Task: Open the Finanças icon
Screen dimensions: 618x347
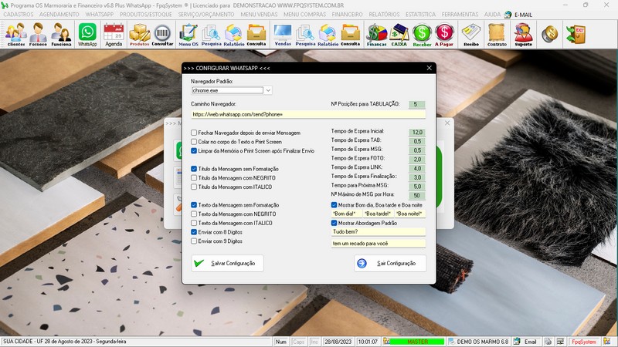Action: click(x=376, y=35)
